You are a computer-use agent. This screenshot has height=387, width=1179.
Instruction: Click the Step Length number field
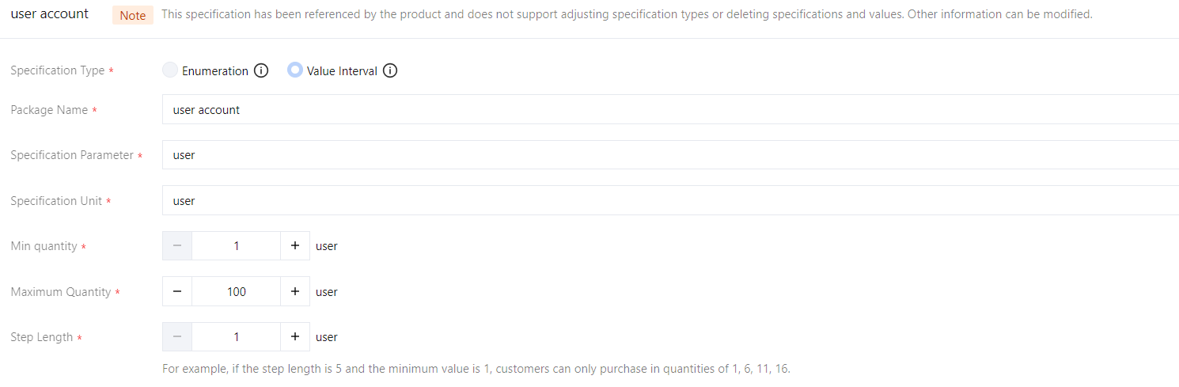tap(236, 337)
